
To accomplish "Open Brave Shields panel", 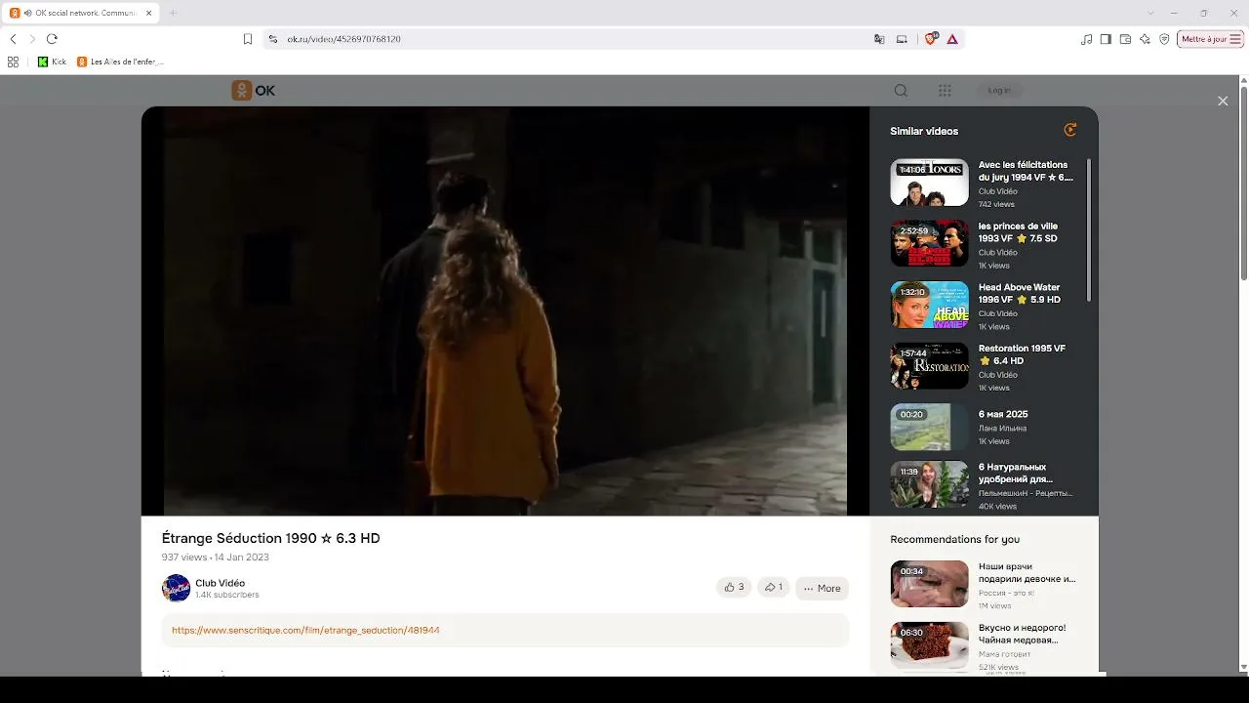I will click(930, 39).
